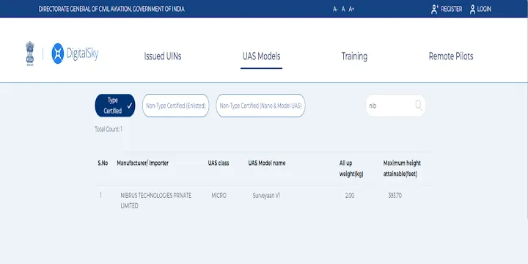Click the search magnifier icon
Viewport: 528px width, 264px height.
(x=419, y=106)
